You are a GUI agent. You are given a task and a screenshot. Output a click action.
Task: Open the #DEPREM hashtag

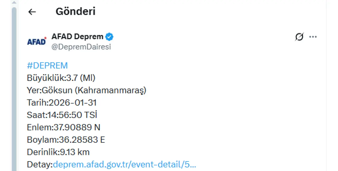(47, 65)
